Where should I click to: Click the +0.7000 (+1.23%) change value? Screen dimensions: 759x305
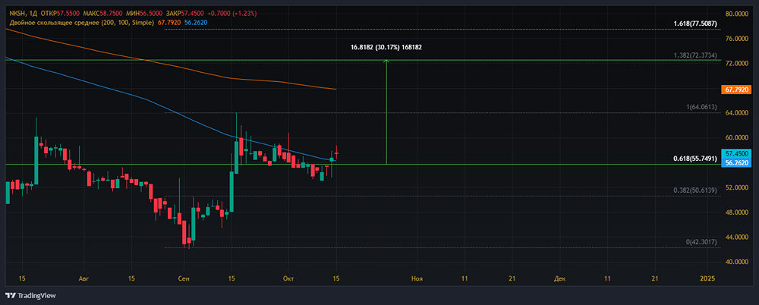tap(231, 14)
